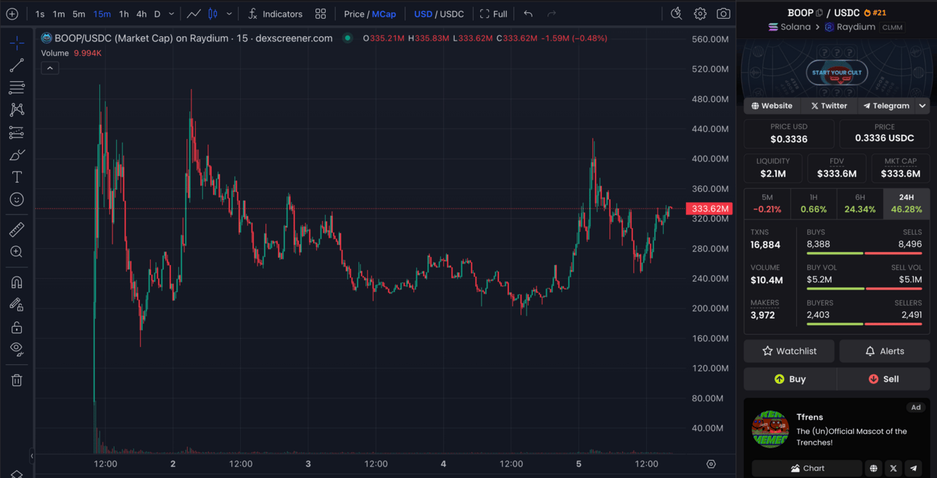Screen dimensions: 937x478
Task: Toggle lock all drawings padlock
Action: (x=17, y=327)
